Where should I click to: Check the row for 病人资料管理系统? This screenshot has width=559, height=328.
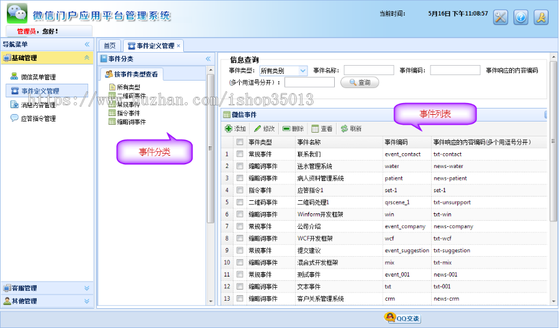point(240,178)
